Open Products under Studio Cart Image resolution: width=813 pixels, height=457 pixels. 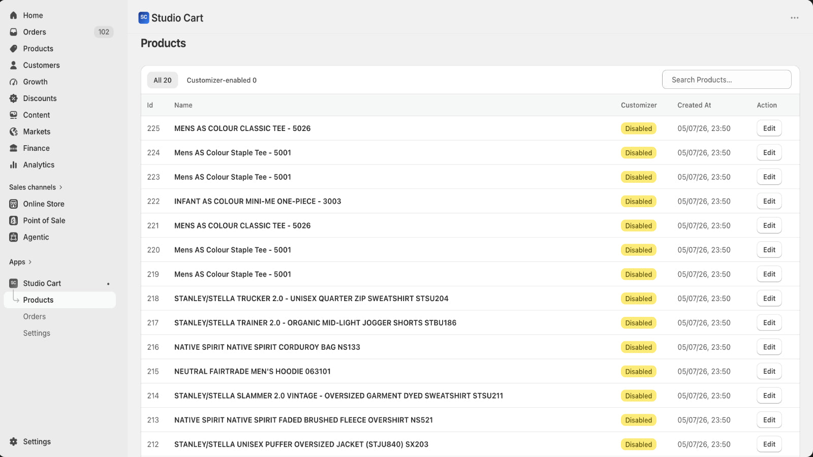60,300
